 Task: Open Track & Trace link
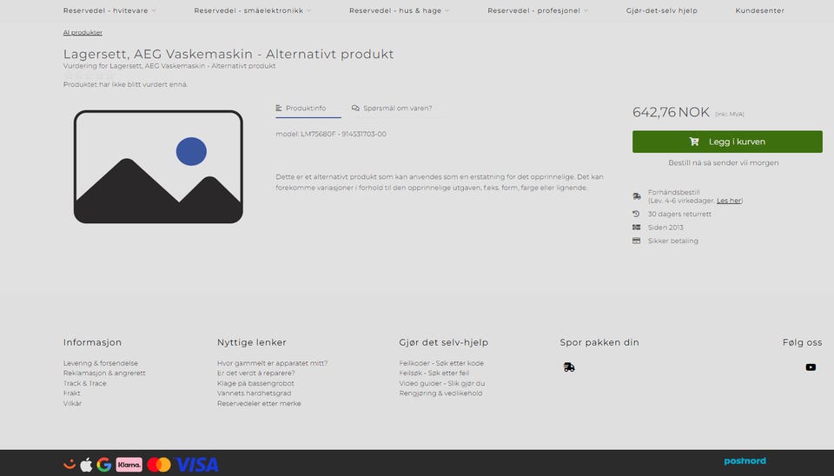[84, 383]
